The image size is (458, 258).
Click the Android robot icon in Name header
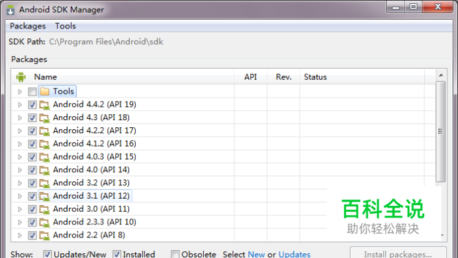point(21,77)
